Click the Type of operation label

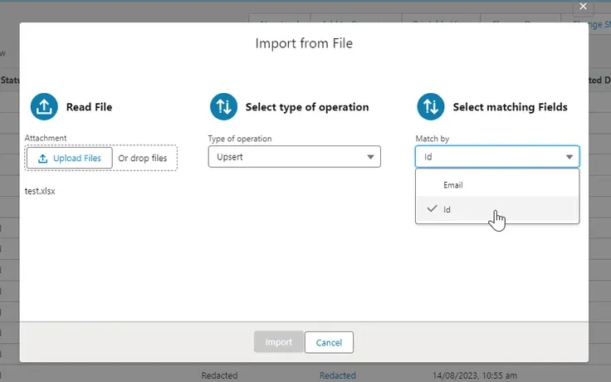click(240, 139)
